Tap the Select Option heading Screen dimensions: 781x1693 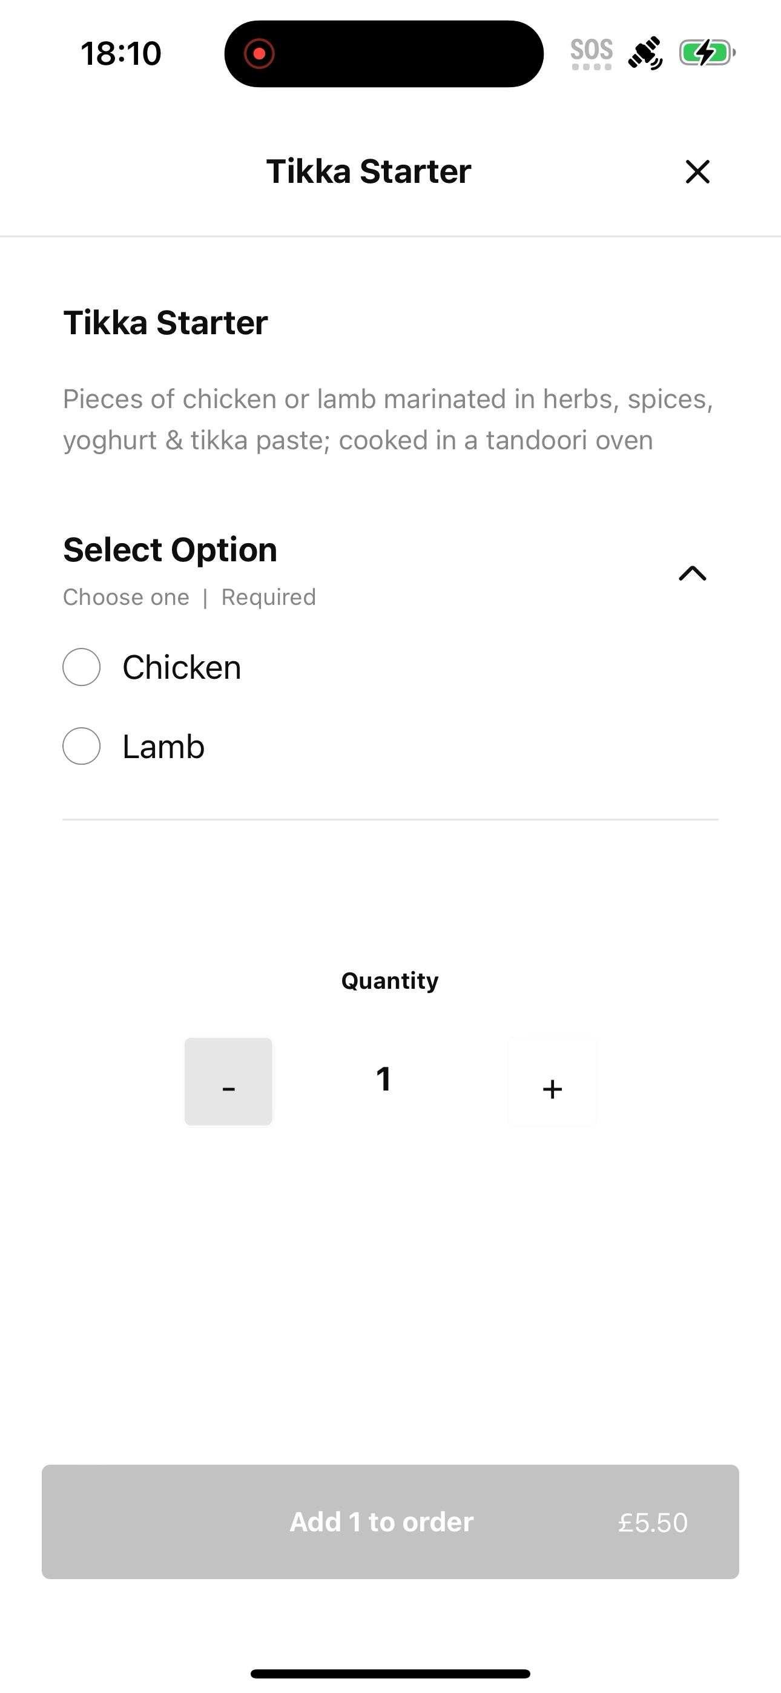pos(170,549)
